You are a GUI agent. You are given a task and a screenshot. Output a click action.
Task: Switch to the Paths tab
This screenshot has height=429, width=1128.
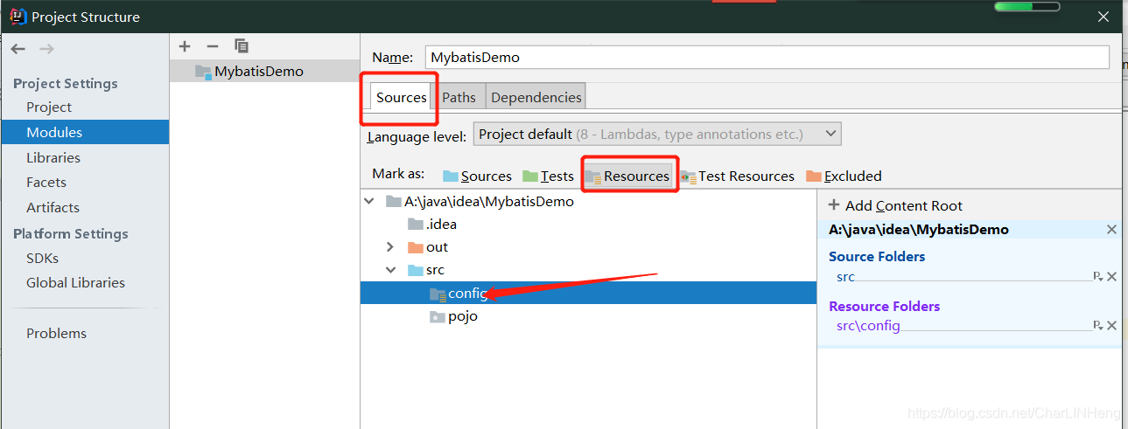(459, 97)
